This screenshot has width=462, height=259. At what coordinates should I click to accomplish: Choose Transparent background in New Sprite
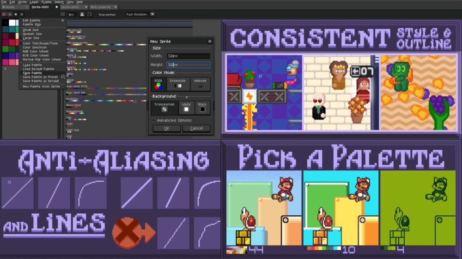pyautogui.click(x=164, y=107)
